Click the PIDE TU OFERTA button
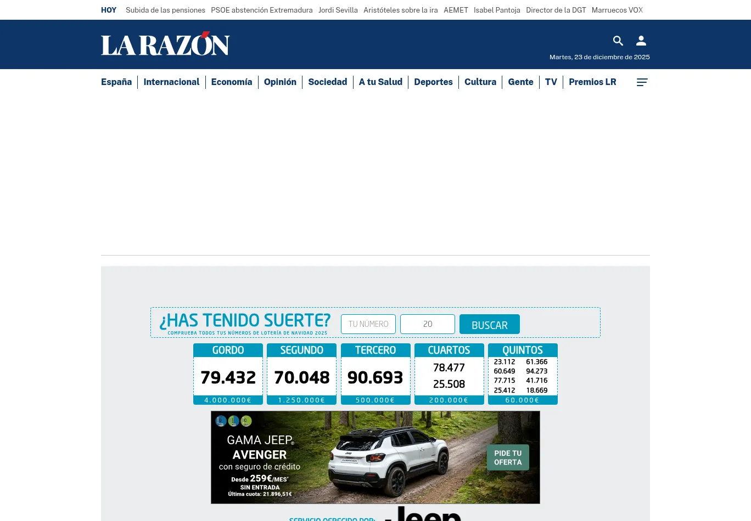This screenshot has width=751, height=521. coord(508,457)
